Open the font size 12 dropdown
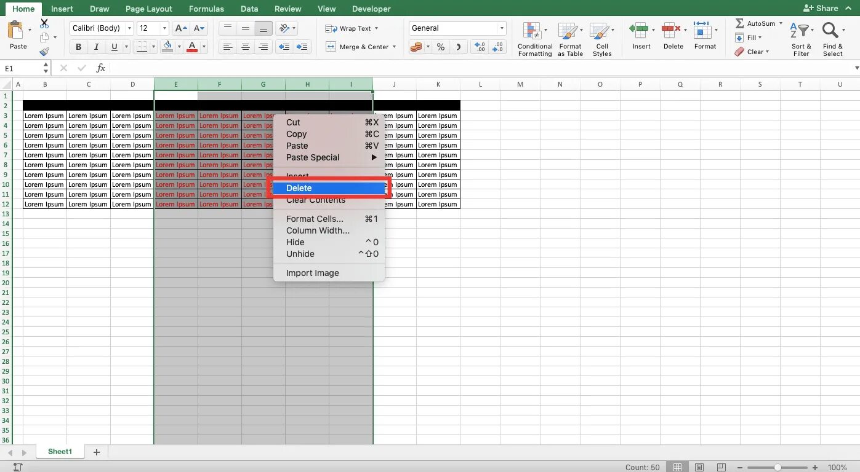 pos(164,28)
